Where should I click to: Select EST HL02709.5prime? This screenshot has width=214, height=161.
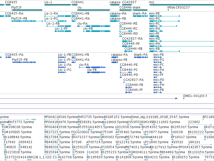(60, 160)
